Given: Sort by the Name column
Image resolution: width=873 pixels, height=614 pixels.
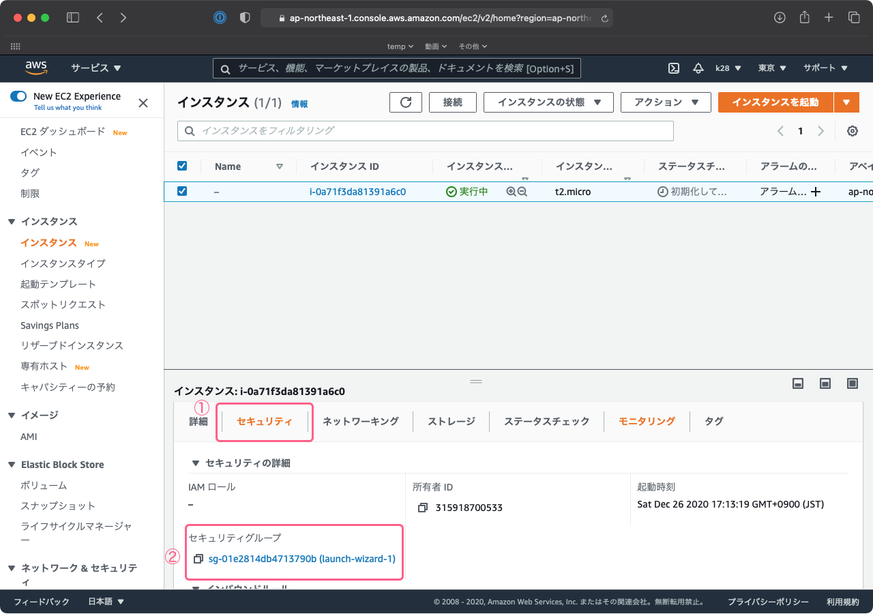Looking at the screenshot, I should [x=228, y=166].
